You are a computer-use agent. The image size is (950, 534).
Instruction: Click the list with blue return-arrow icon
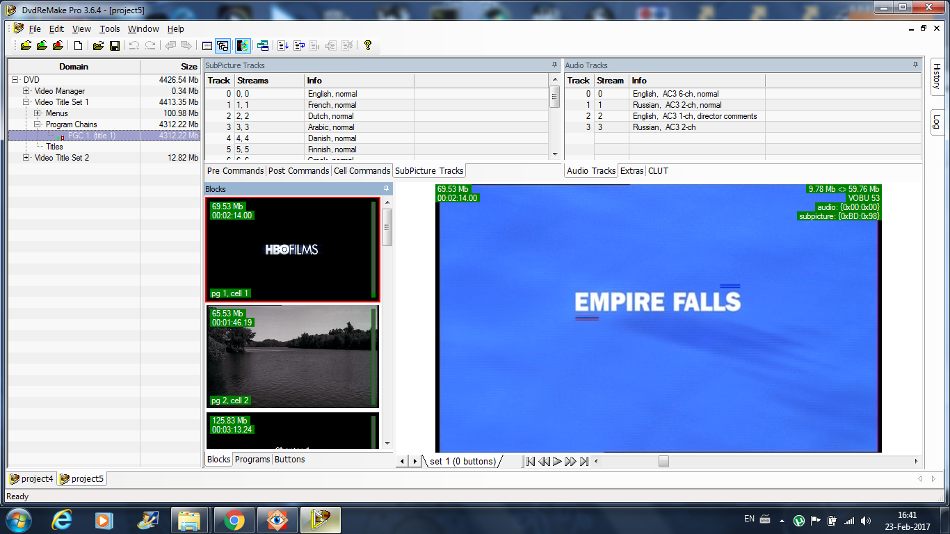pyautogui.click(x=299, y=46)
